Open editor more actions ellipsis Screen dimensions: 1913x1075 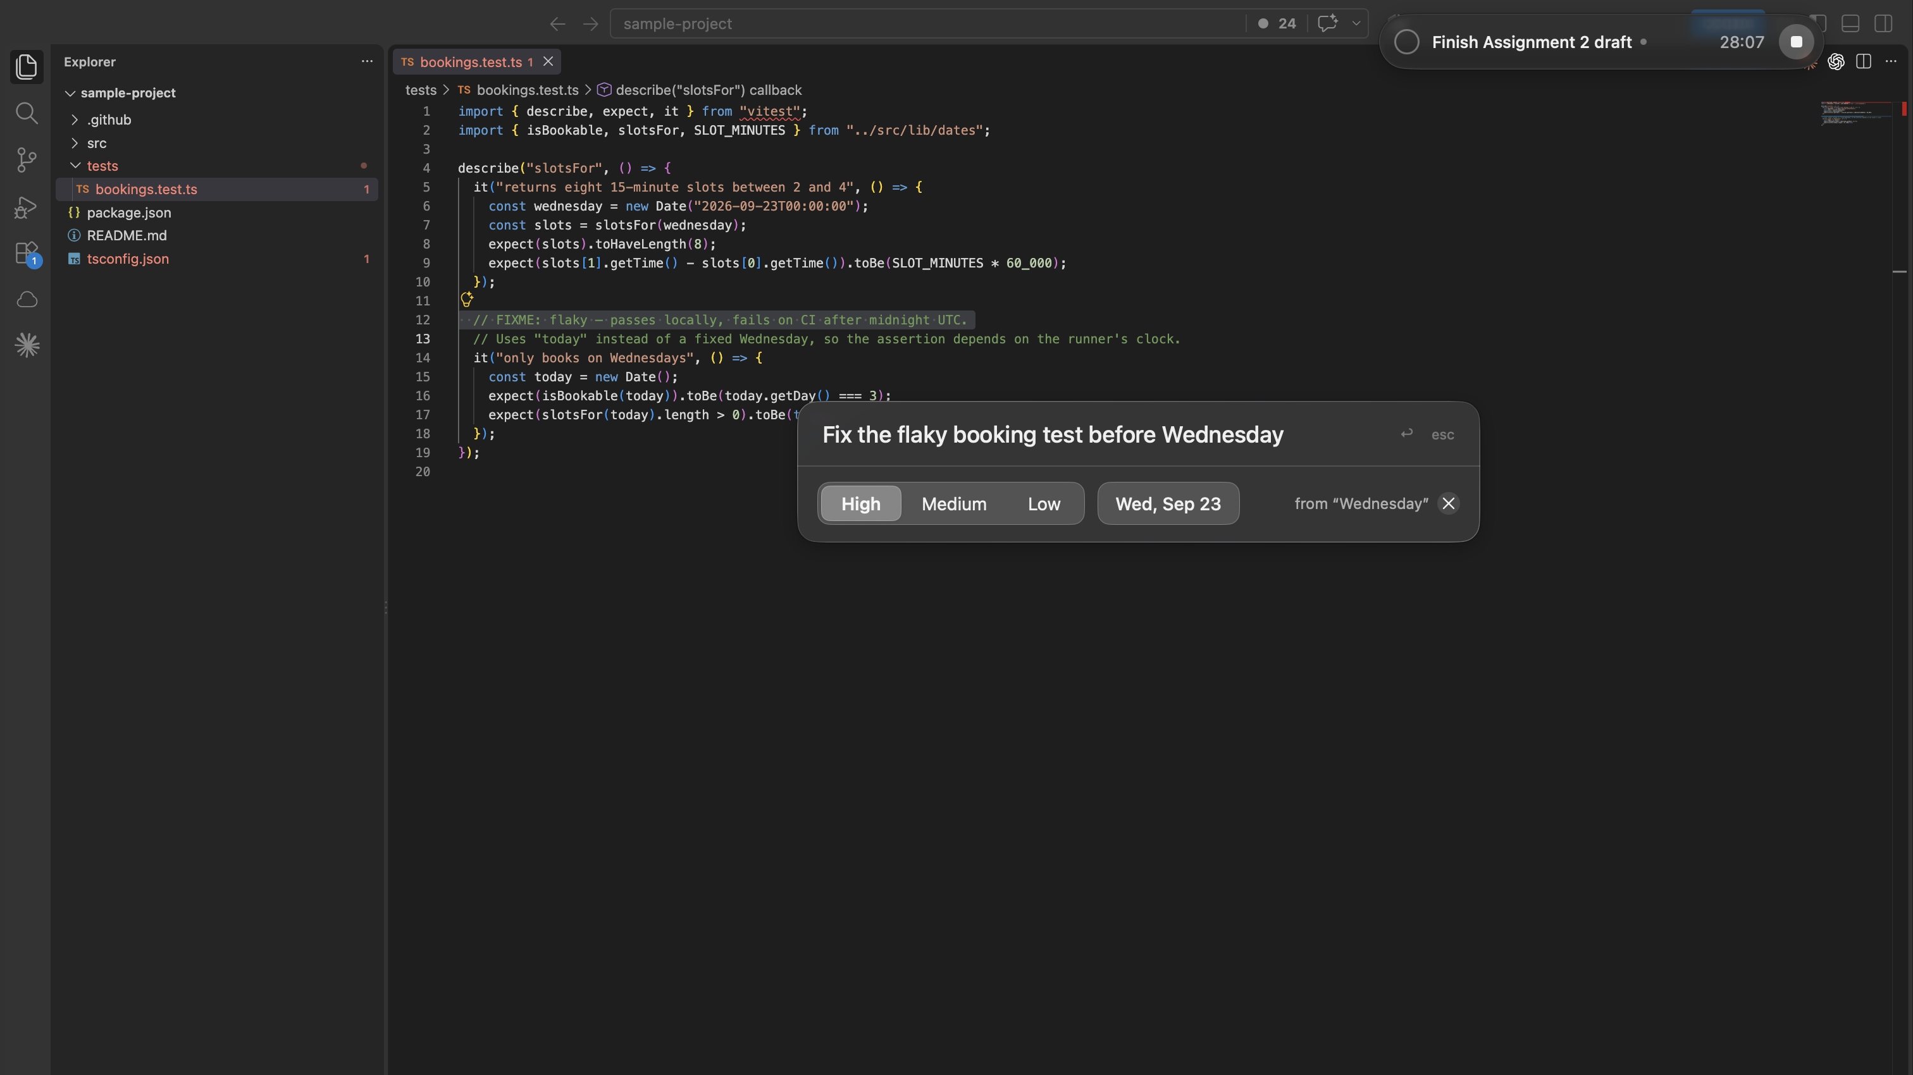[x=1891, y=61]
